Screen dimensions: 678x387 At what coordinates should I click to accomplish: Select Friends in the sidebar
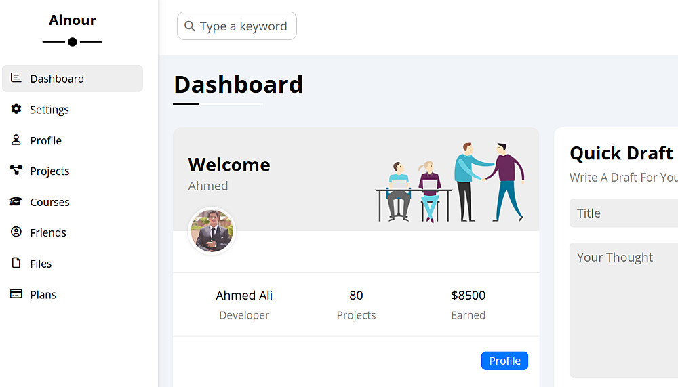(48, 232)
